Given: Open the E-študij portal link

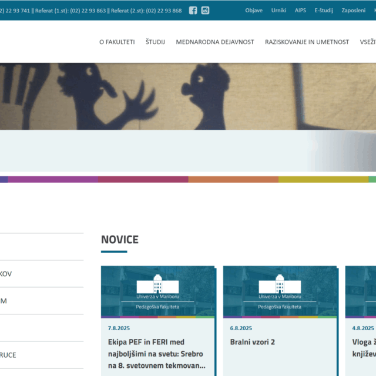Looking at the screenshot, I should (x=324, y=11).
